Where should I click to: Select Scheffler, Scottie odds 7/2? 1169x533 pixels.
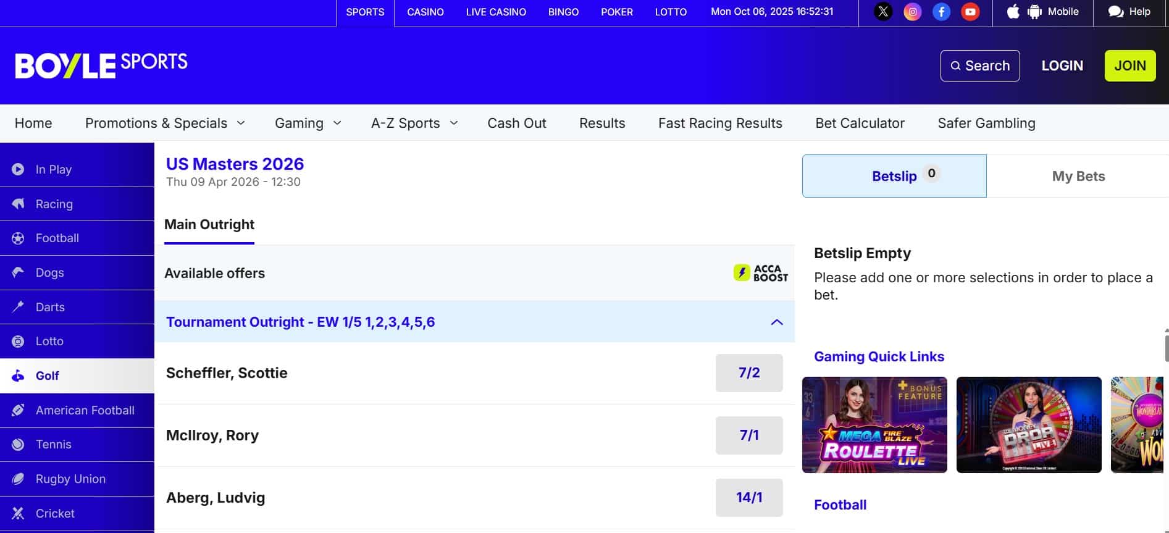tap(748, 373)
